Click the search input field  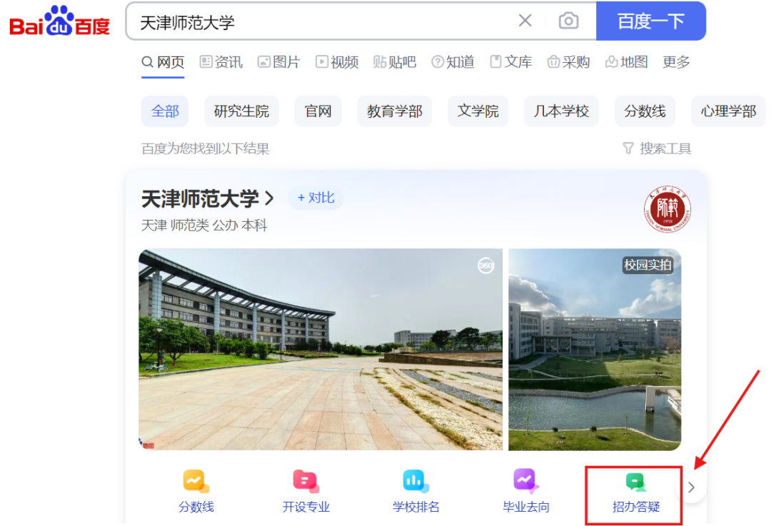(x=321, y=21)
